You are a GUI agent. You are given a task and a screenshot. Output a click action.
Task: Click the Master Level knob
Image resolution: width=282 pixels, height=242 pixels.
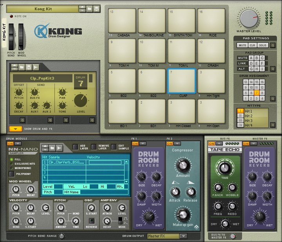click(x=249, y=18)
